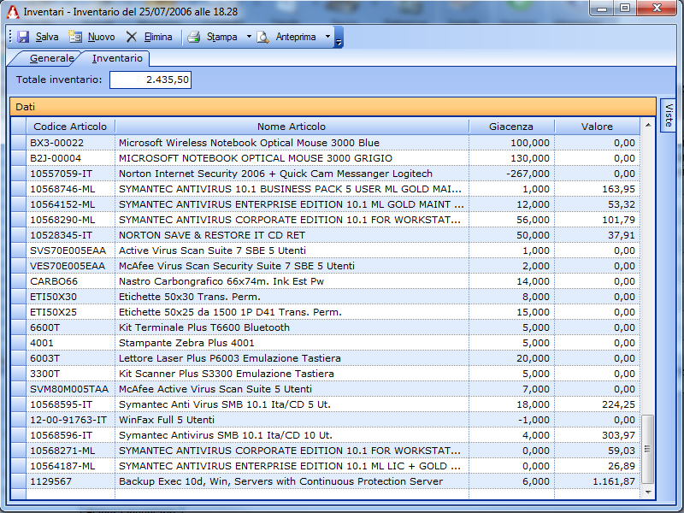Click the Elimina X icon
The width and height of the screenshot is (684, 513).
click(x=132, y=37)
